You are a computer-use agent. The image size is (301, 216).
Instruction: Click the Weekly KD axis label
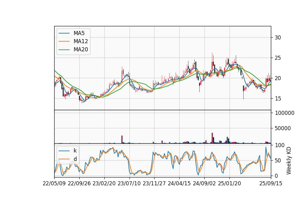pyautogui.click(x=289, y=161)
